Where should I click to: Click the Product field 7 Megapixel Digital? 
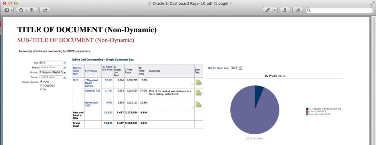click(51, 72)
